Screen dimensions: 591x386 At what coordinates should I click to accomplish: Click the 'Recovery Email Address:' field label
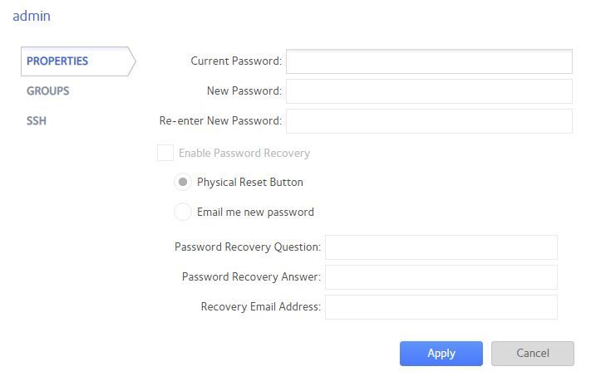click(260, 307)
